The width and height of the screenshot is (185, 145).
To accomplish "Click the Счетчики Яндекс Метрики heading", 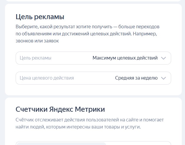I will 60,109.
